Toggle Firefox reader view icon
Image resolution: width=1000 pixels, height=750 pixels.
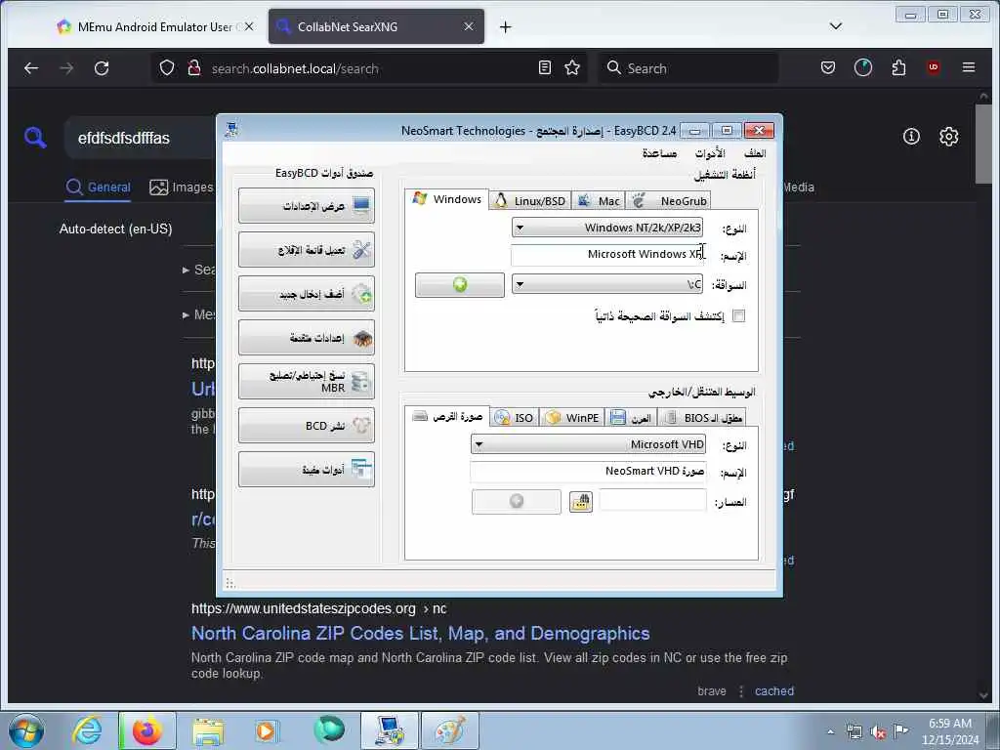[x=545, y=67]
